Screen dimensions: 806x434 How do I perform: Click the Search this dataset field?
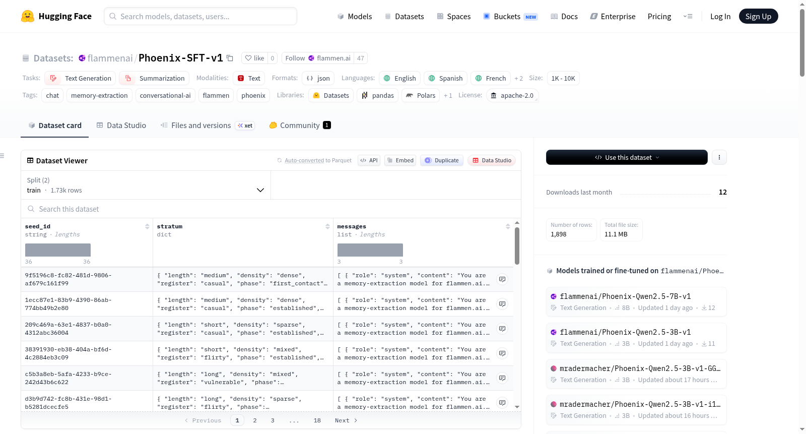[271, 209]
